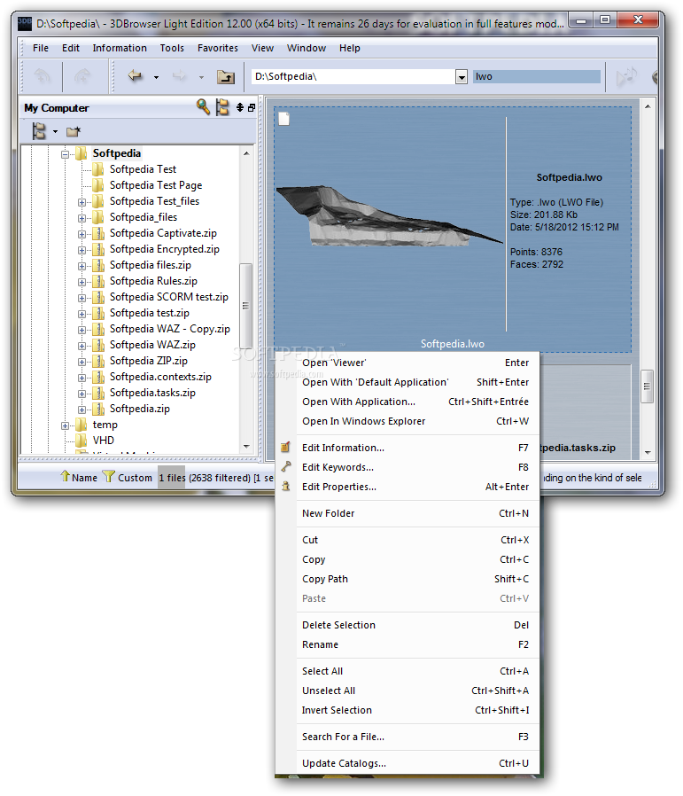Click the play sound toolbar icon
This screenshot has height=796, width=683.
tap(626, 77)
